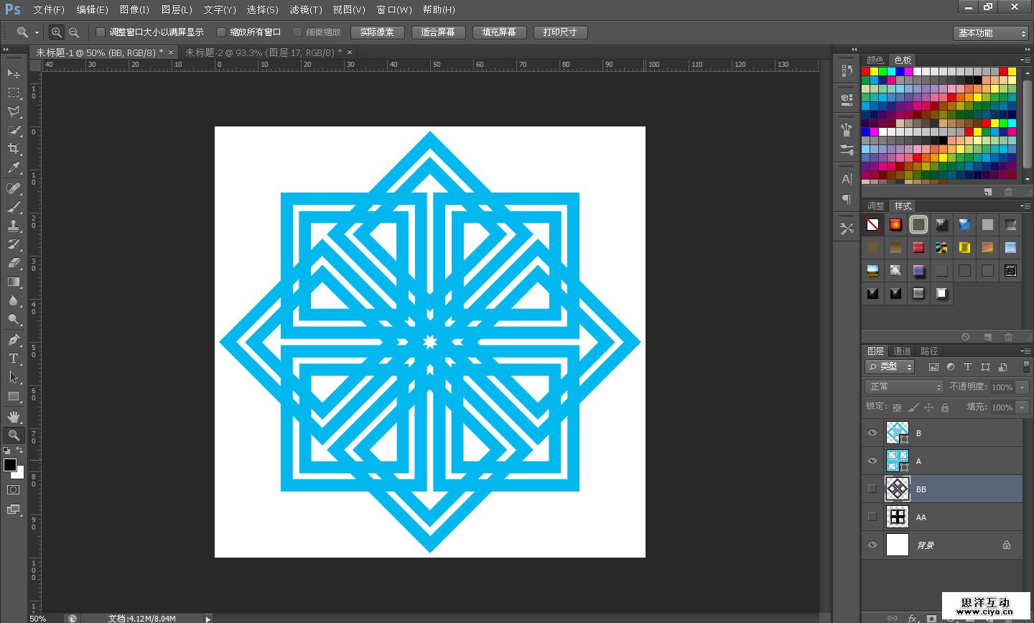Open the 滤镜(T) menu
Viewport: 1034px width, 623px height.
pos(305,9)
